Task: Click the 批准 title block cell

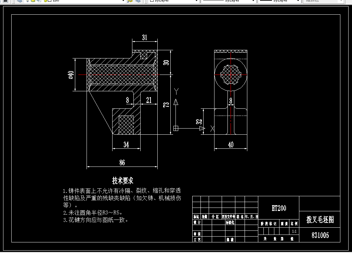Action: [x=230, y=240]
